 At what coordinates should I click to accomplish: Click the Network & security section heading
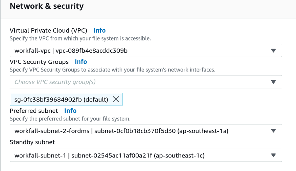tap(47, 6)
